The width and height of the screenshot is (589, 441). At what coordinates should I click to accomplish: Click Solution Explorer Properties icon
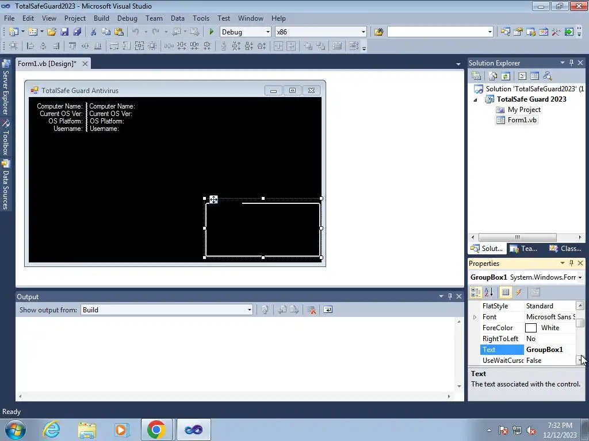pyautogui.click(x=476, y=76)
